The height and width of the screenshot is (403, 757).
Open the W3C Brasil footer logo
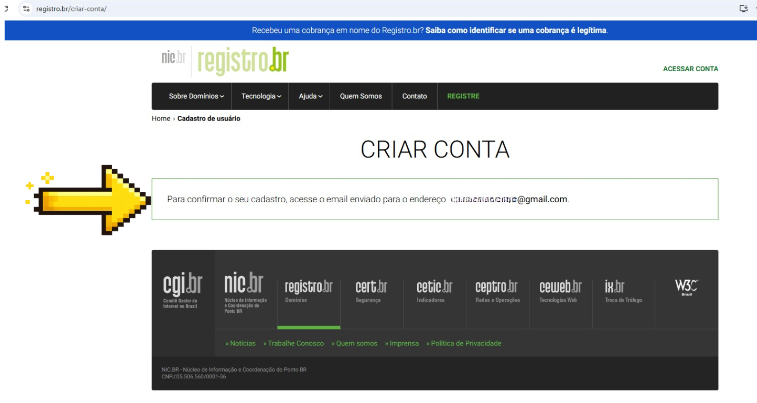(x=687, y=287)
